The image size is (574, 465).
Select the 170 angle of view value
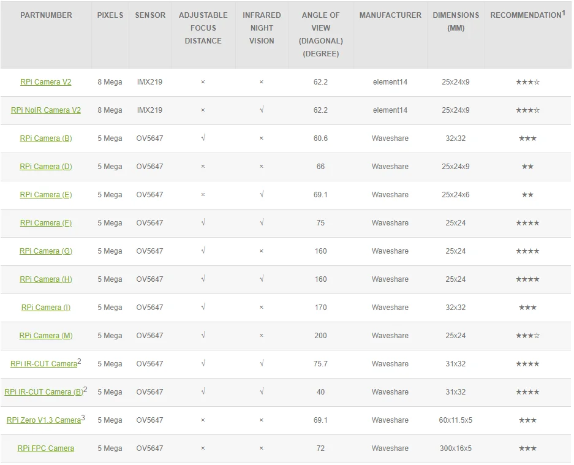(320, 308)
